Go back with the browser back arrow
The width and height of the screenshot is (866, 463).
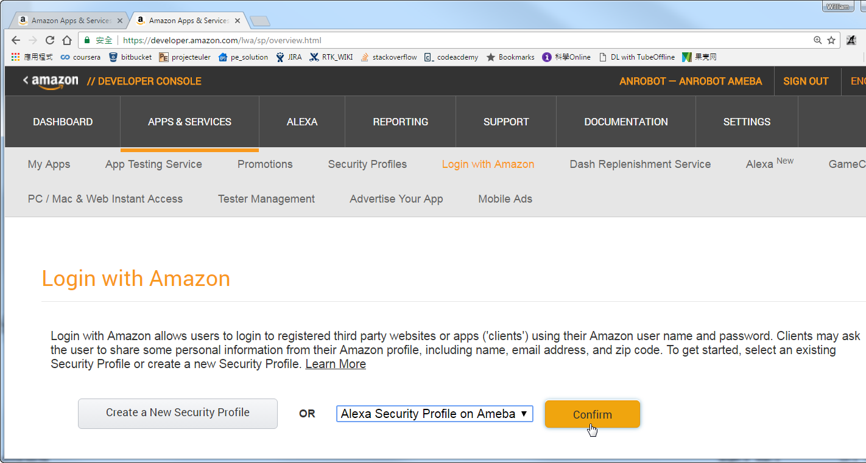[16, 40]
